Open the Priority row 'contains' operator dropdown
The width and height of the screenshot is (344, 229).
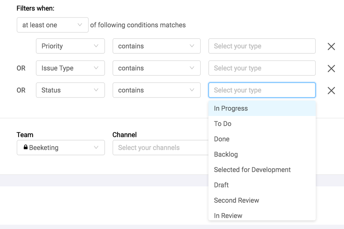(x=156, y=46)
